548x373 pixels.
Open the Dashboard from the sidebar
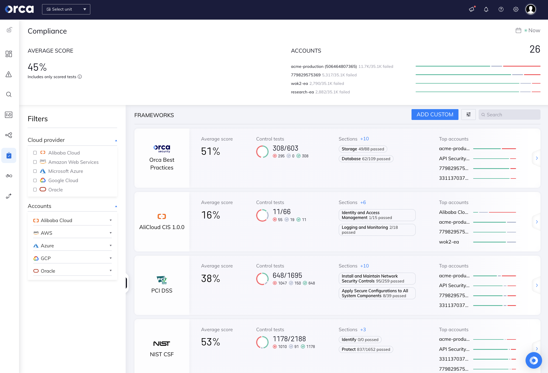(x=9, y=54)
